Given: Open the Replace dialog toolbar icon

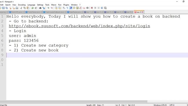Looking at the screenshot, I should click(44, 8).
